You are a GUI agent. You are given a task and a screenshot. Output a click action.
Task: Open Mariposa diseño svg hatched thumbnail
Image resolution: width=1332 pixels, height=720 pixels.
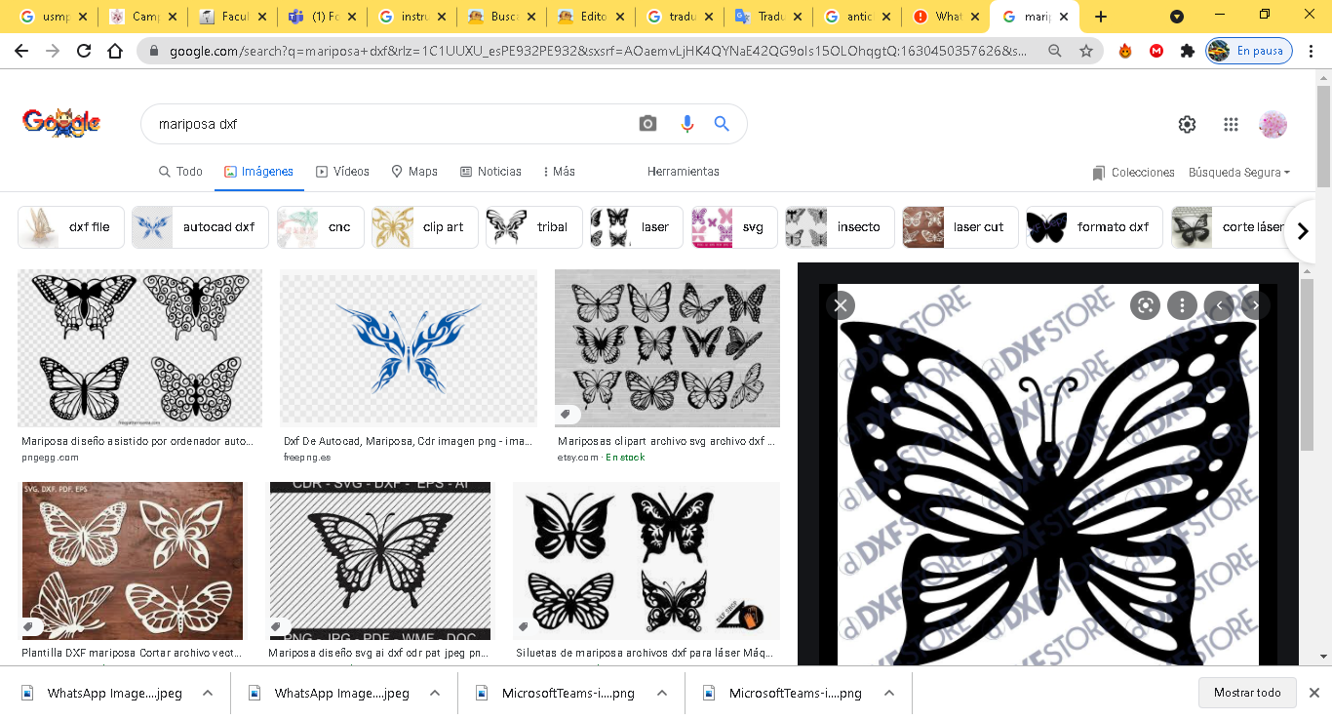pyautogui.click(x=380, y=561)
